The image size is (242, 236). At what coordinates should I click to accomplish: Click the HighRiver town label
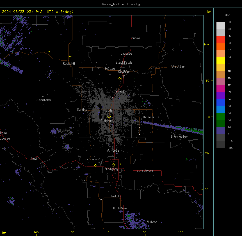[x=121, y=208]
